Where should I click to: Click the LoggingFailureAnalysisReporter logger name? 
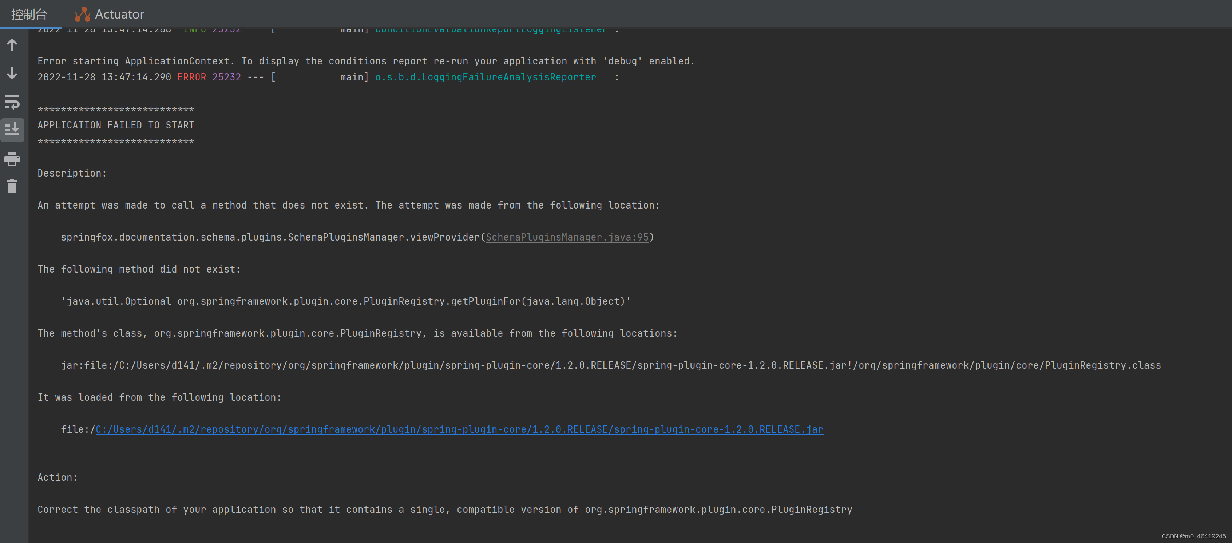486,77
